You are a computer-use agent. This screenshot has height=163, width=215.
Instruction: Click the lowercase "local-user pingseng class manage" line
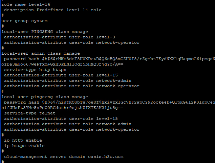45,97
